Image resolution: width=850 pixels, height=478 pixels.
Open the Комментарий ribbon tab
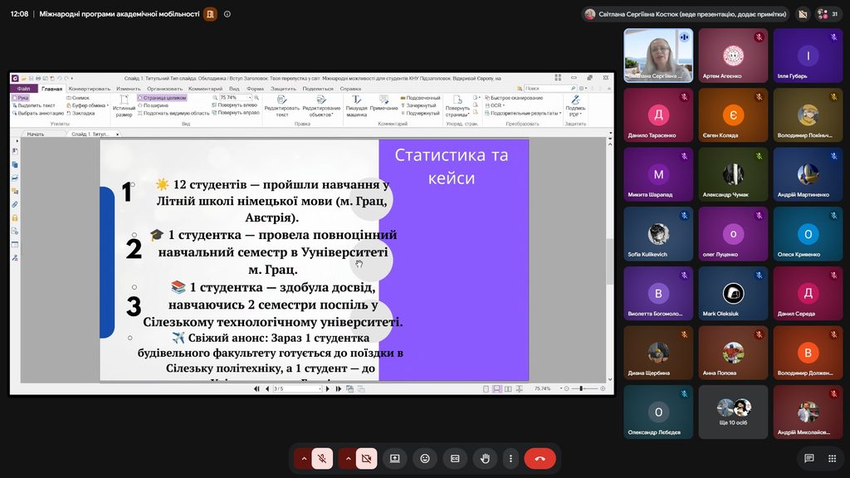(x=206, y=88)
